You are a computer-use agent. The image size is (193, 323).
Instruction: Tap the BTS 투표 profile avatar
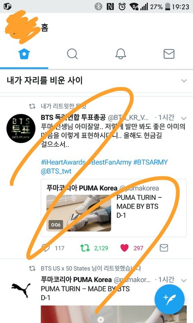click(x=21, y=128)
